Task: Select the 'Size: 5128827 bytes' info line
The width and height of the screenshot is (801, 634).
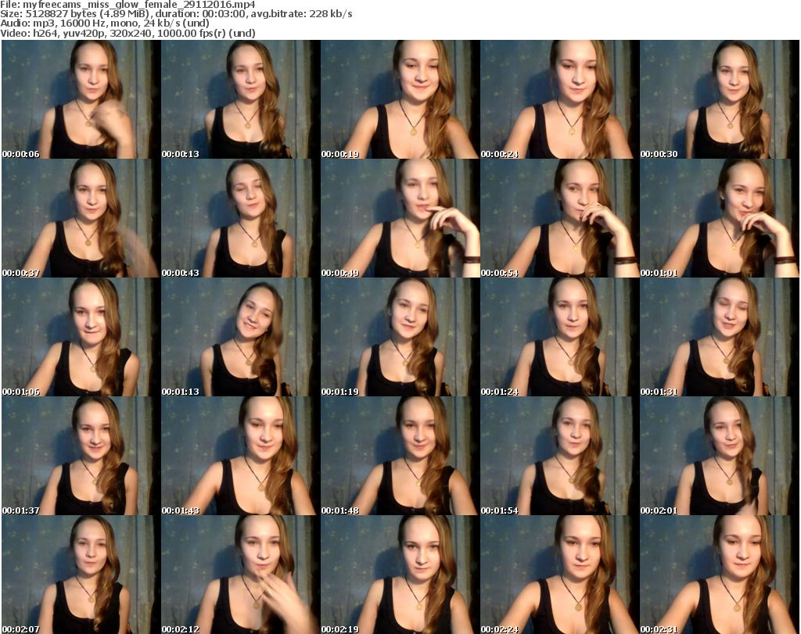Action: coord(176,14)
